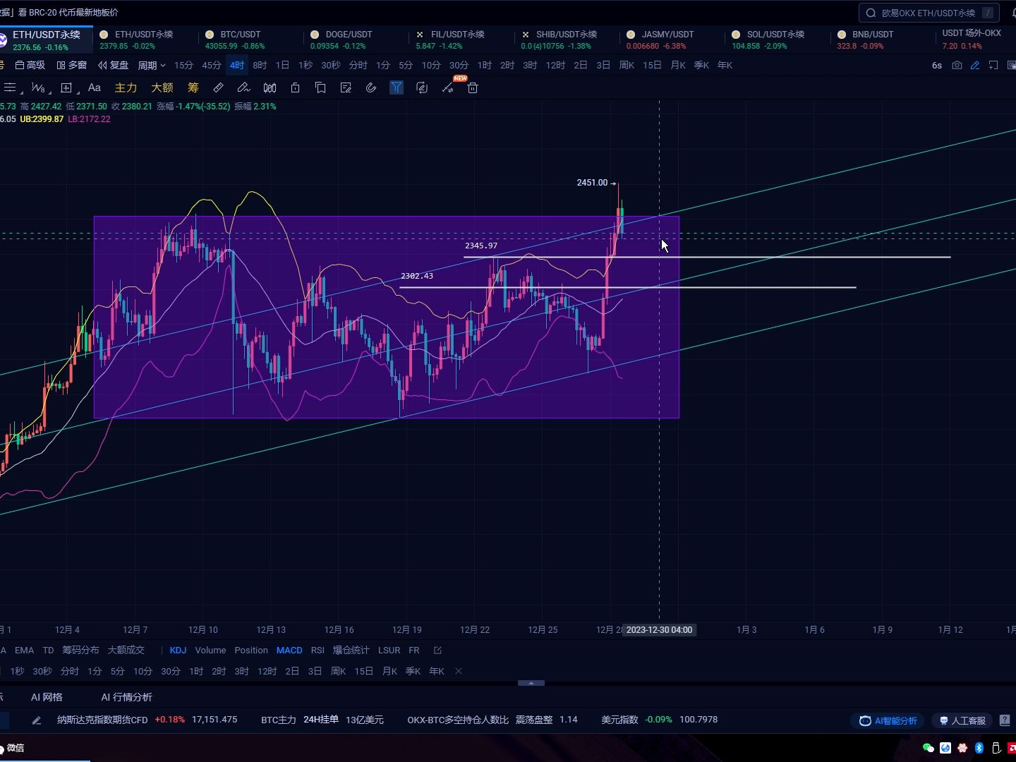This screenshot has height=762, width=1016.
Task: Take chart screenshot with camera icon
Action: tap(957, 65)
